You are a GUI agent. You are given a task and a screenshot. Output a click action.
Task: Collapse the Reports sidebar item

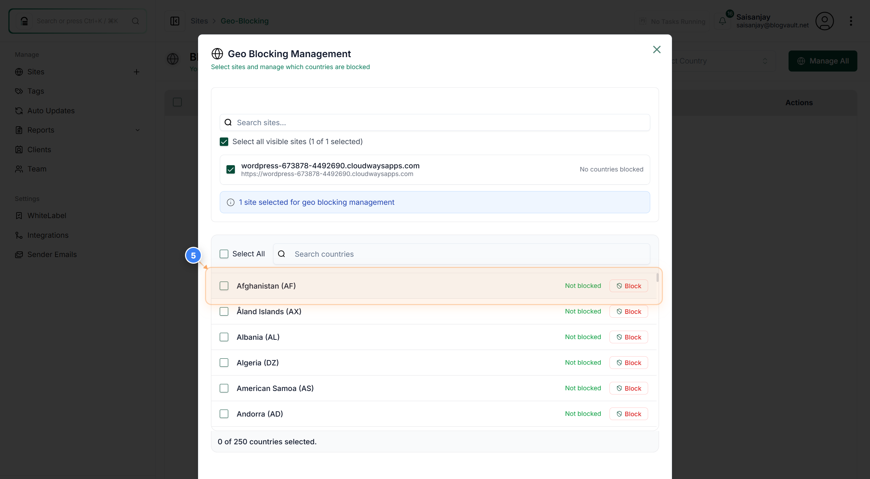138,130
